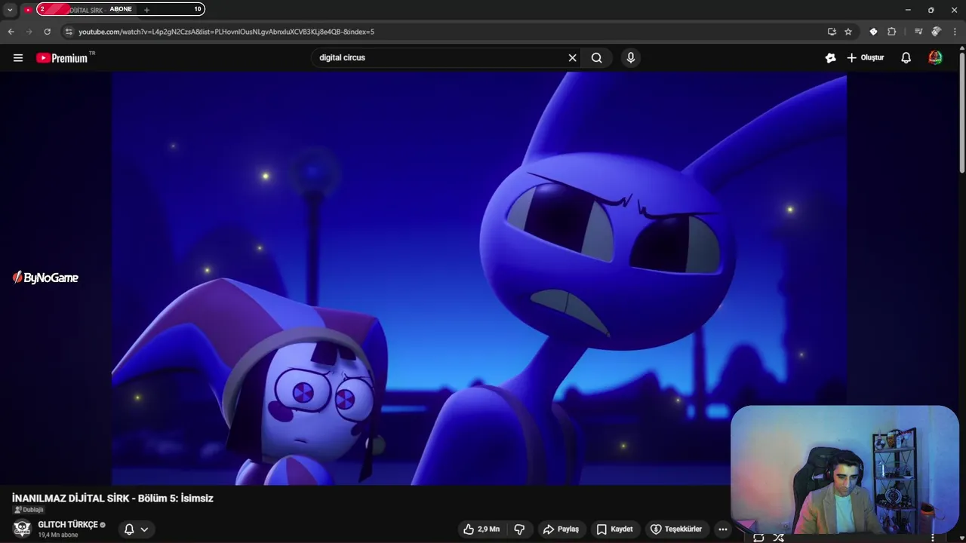Viewport: 966px width, 543px height.
Task: Open the YouTube hamburger guide menu
Action: (18, 57)
